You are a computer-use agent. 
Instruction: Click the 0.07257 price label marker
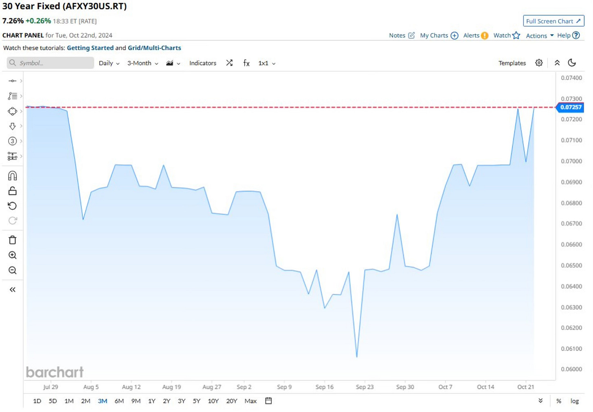click(x=571, y=107)
